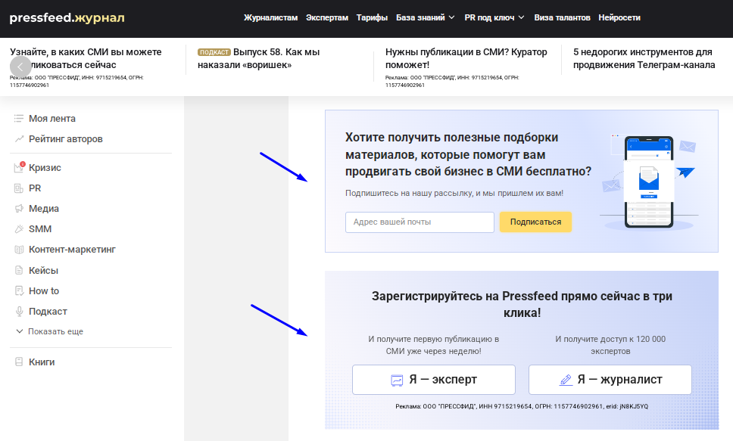Select the Контент-маркетинг category label
This screenshot has height=441, width=733.
[x=72, y=250]
